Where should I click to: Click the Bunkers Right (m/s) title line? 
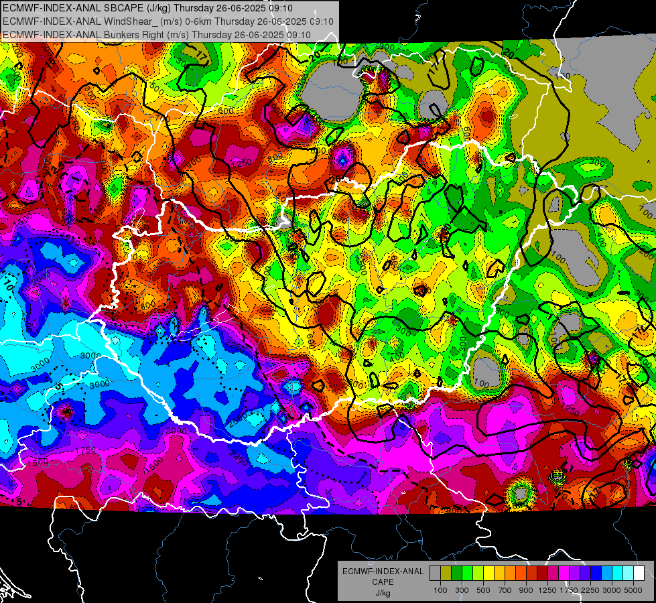point(157,35)
